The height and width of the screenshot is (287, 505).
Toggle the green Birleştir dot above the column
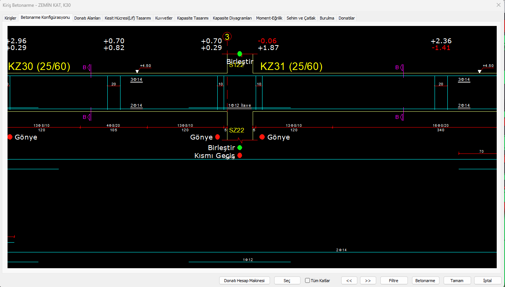coord(240,54)
